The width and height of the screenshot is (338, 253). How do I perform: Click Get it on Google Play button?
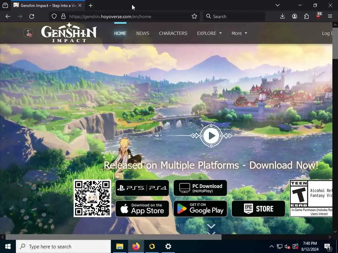(x=200, y=209)
